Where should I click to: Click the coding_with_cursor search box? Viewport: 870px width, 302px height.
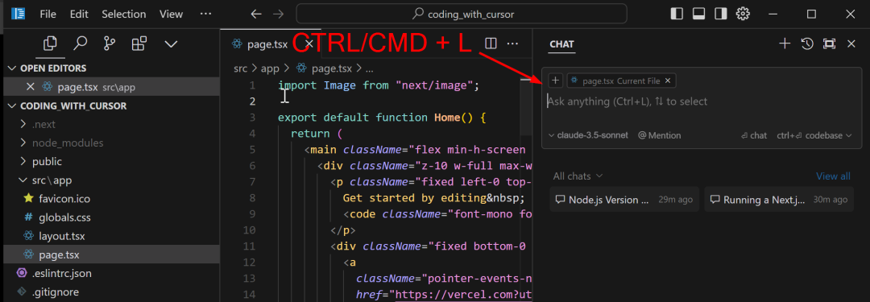462,14
